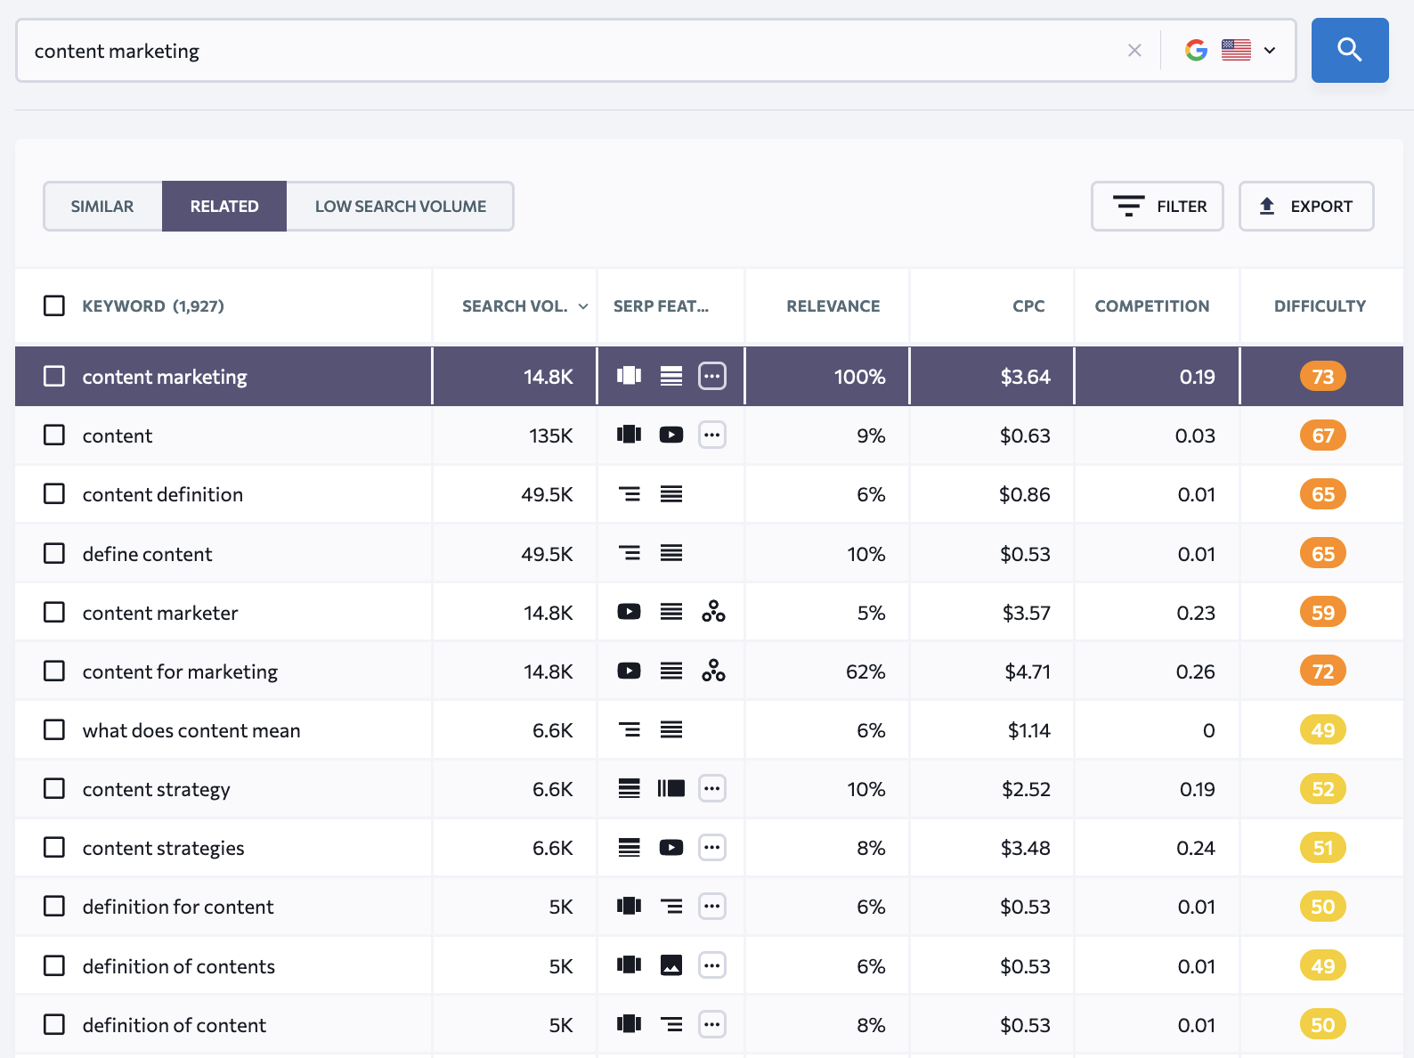Open the Low Search Volume tab
Image resolution: width=1414 pixels, height=1058 pixels.
click(x=400, y=207)
